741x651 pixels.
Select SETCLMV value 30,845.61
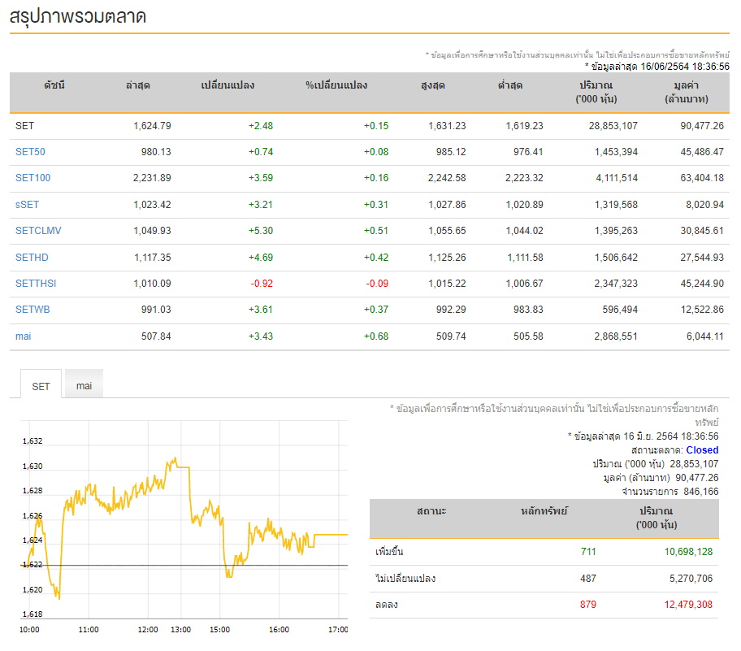point(702,231)
